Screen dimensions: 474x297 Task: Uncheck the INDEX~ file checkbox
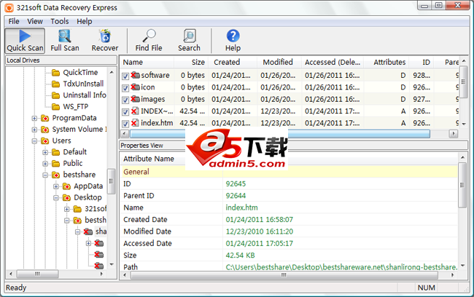click(125, 112)
